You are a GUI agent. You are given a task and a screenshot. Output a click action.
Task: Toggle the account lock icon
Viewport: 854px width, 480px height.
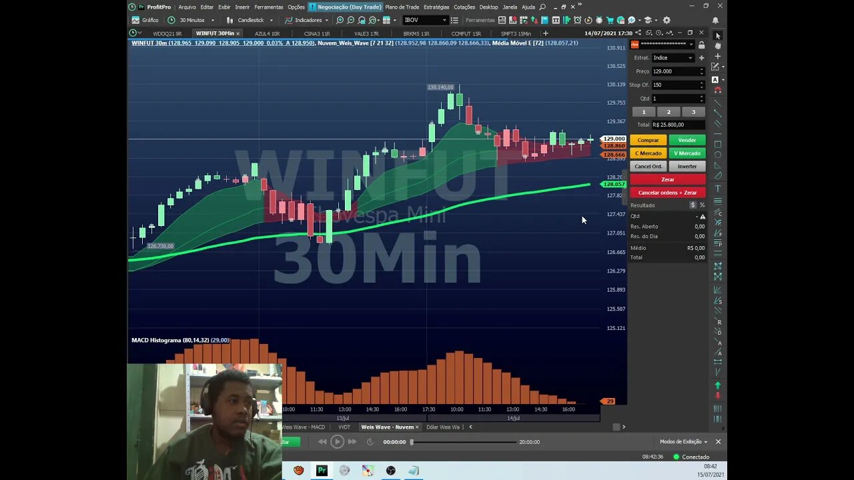coord(701,45)
